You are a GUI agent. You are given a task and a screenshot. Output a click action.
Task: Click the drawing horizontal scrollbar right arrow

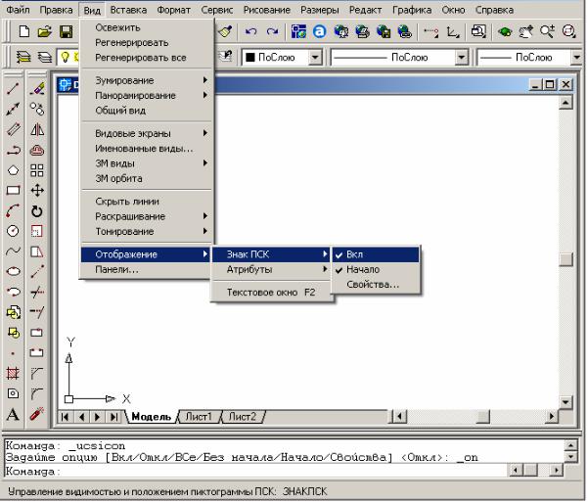click(551, 416)
